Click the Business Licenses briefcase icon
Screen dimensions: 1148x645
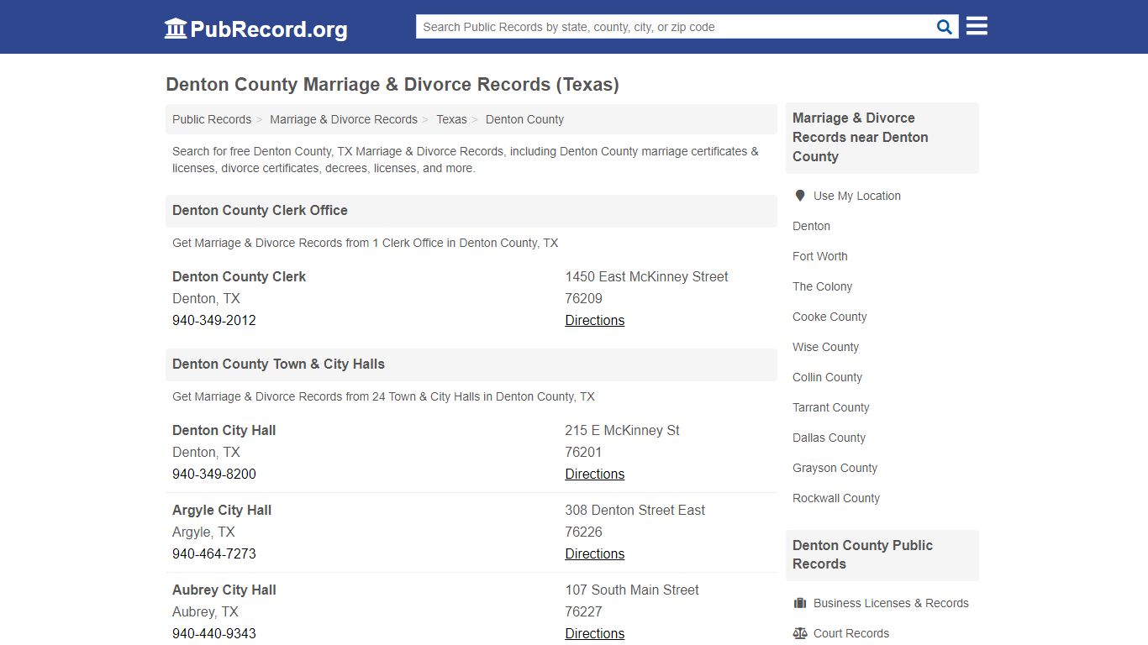point(800,603)
